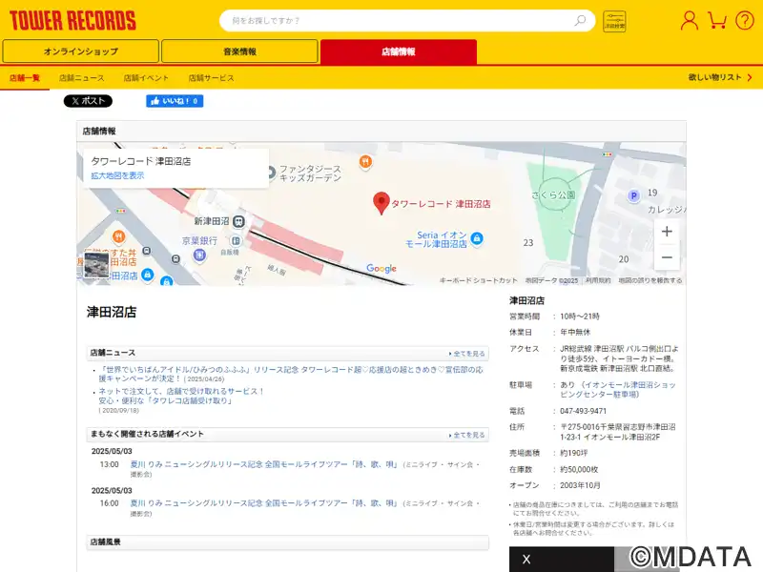Select the 店舗情報 tab
The image size is (763, 572).
coord(399,51)
